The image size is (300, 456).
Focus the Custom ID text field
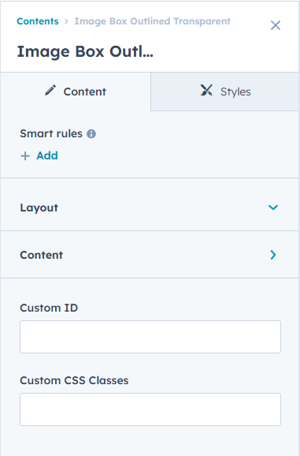(150, 337)
